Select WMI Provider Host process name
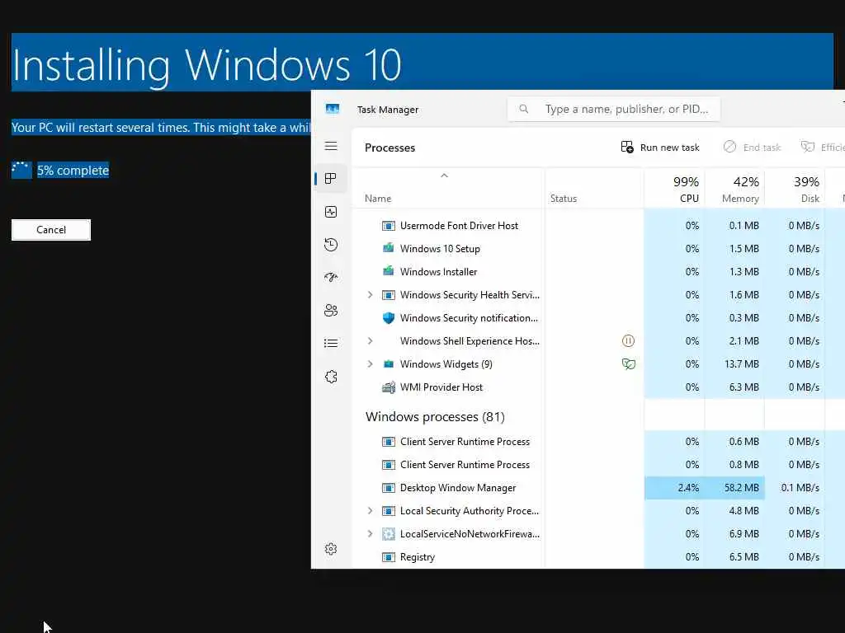845x633 pixels. coord(441,387)
